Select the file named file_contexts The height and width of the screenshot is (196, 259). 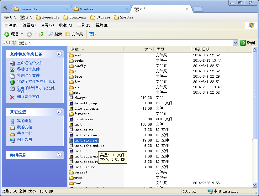coord(87,108)
